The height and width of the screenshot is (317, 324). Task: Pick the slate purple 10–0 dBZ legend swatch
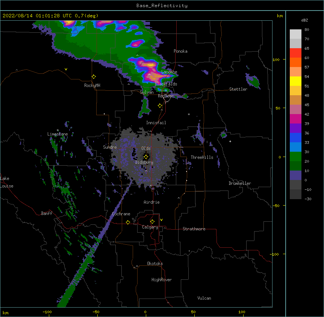click(295, 175)
